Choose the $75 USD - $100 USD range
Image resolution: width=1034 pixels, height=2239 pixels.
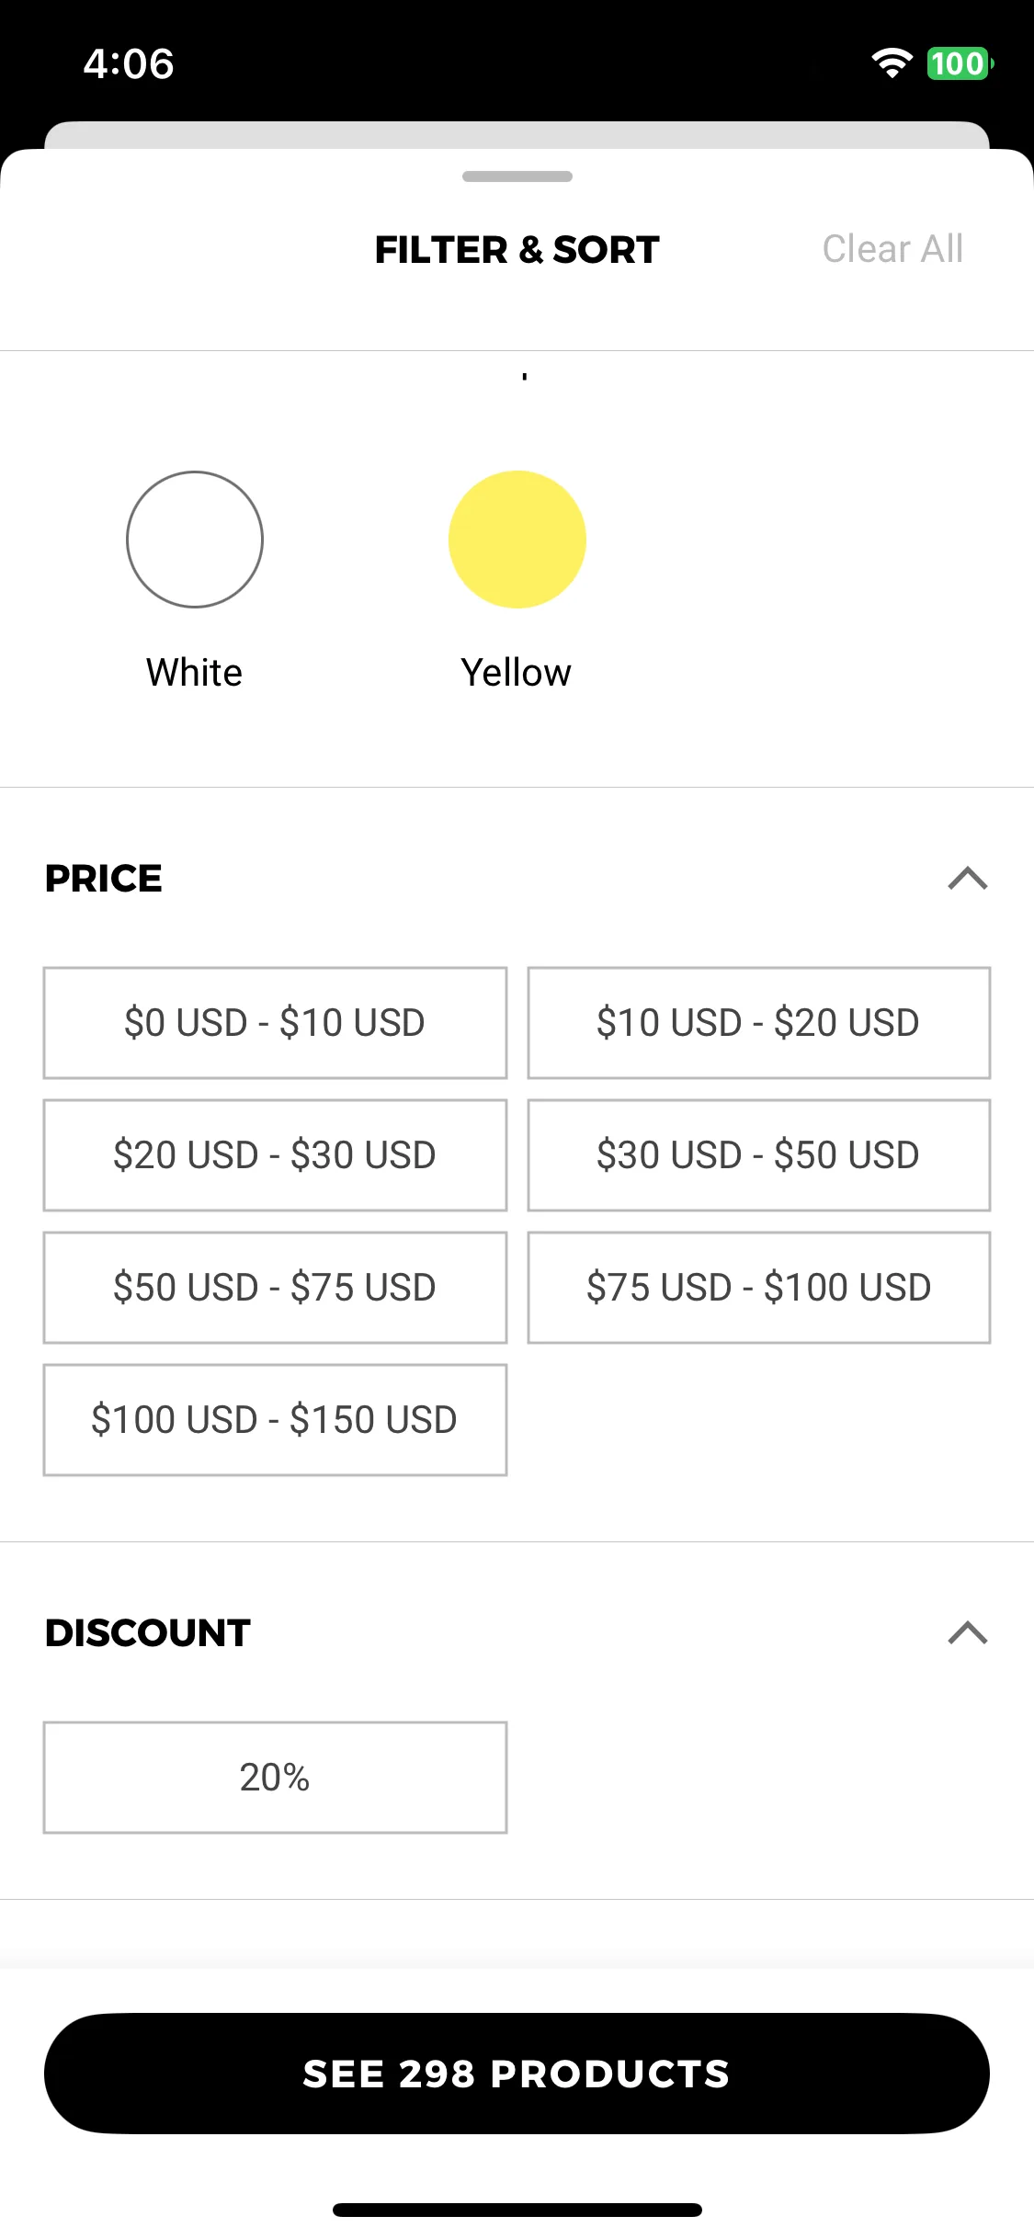758,1288
